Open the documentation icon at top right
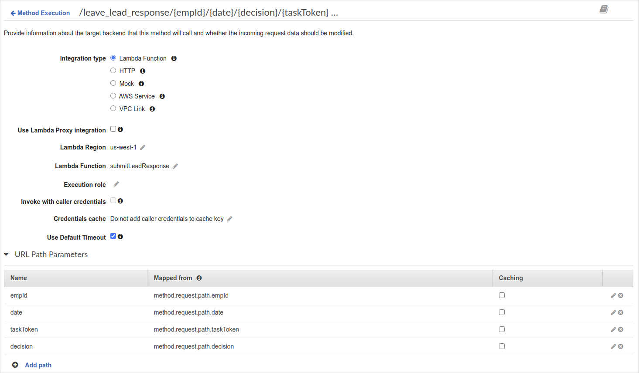 point(604,9)
